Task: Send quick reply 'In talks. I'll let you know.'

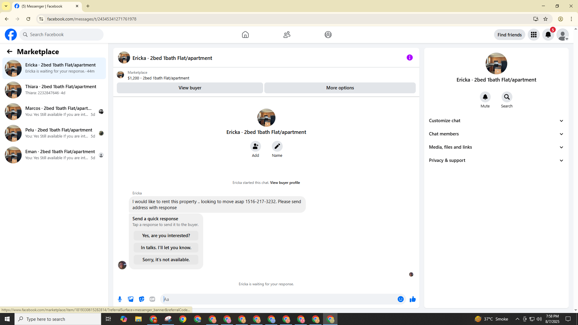Action: pyautogui.click(x=166, y=248)
